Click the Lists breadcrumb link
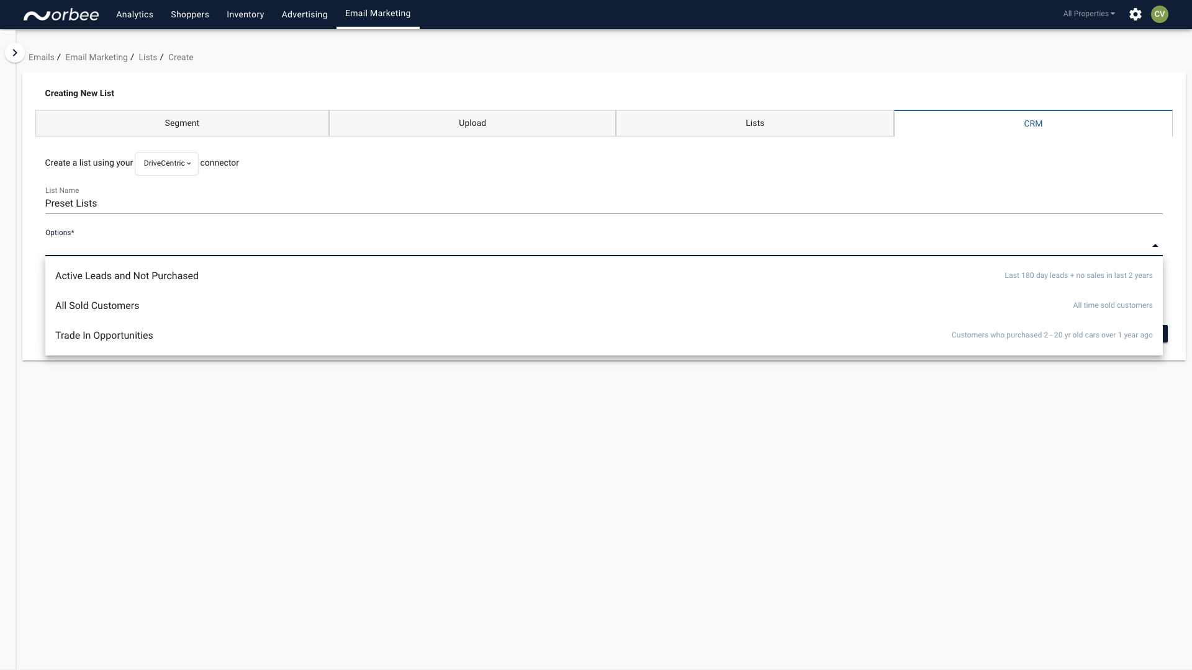Screen dimensions: 1192x670 (x=148, y=57)
